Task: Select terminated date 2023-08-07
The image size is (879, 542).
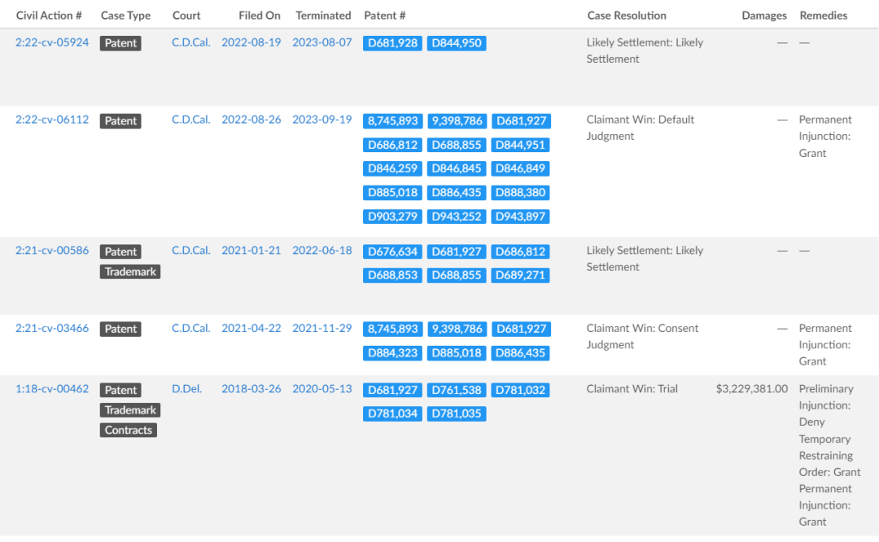Action: click(322, 42)
